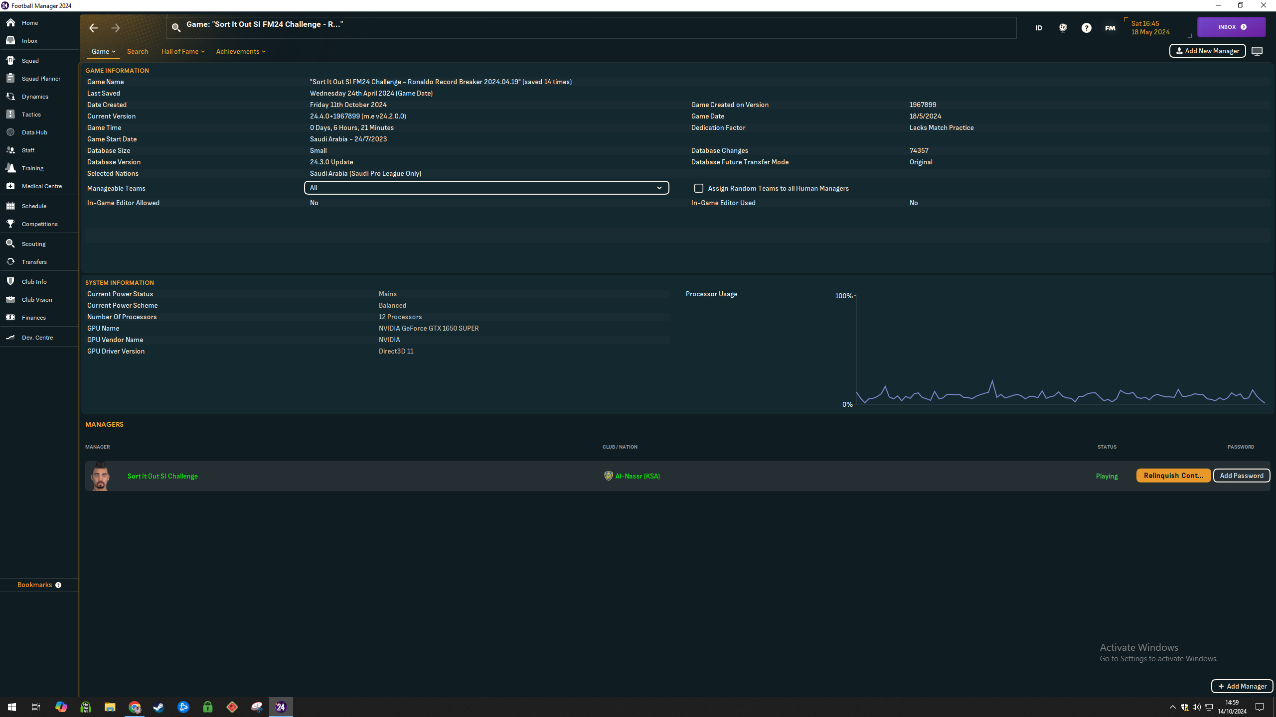Click the CLUB / NATION column header
The width and height of the screenshot is (1276, 717).
tap(620, 447)
